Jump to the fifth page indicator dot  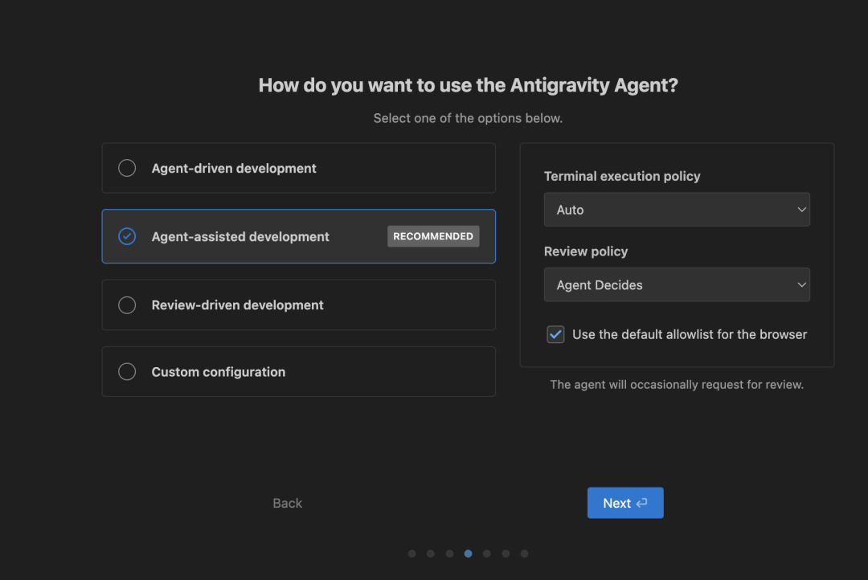point(487,553)
